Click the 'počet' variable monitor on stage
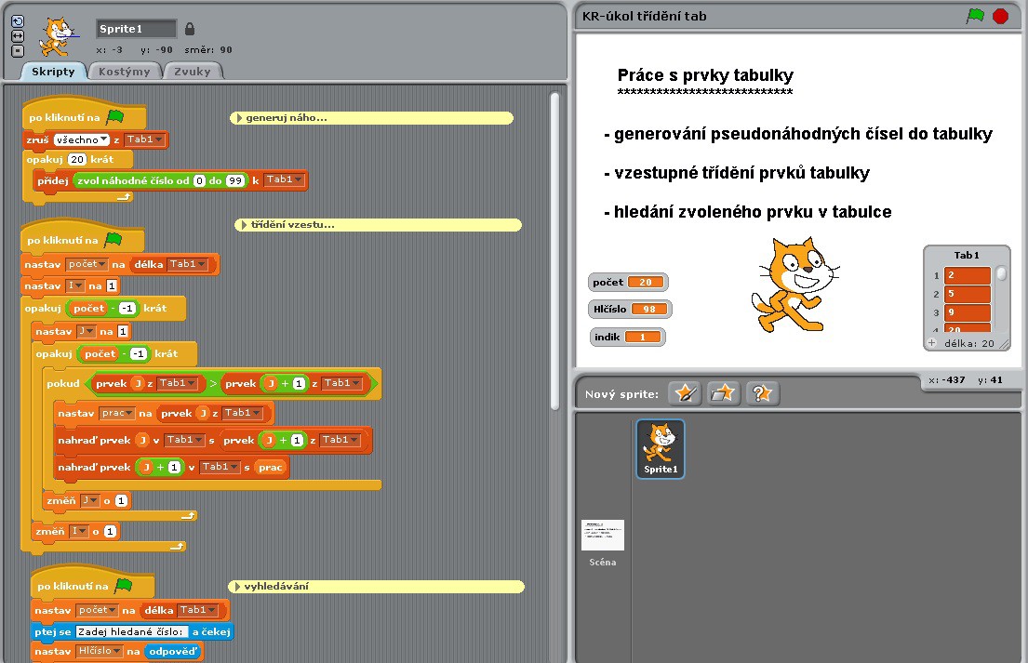The height and width of the screenshot is (663, 1028). [628, 282]
